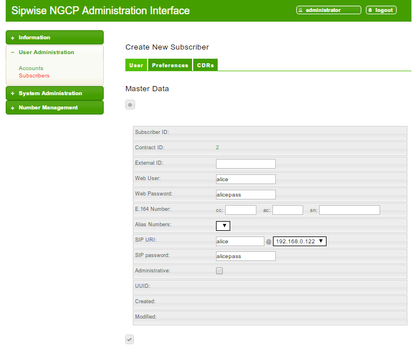Expand the System Administration section
The height and width of the screenshot is (355, 420).
coord(55,93)
